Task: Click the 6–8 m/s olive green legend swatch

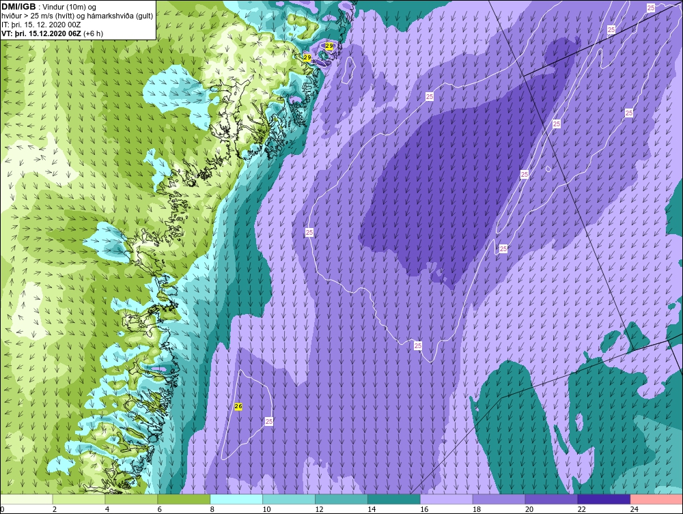Action: coord(184,499)
